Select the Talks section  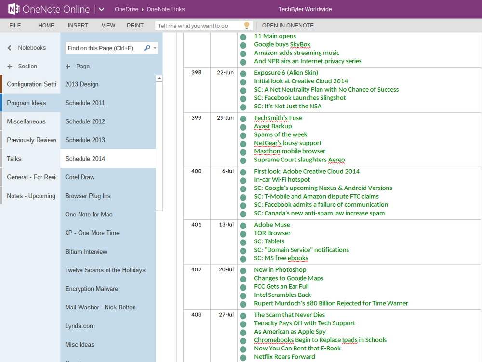tap(30, 159)
